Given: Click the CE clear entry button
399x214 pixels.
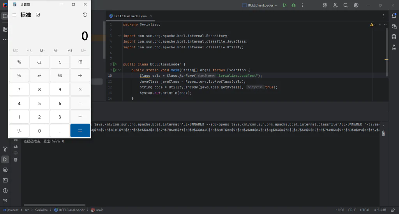Looking at the screenshot, I should tap(39, 62).
